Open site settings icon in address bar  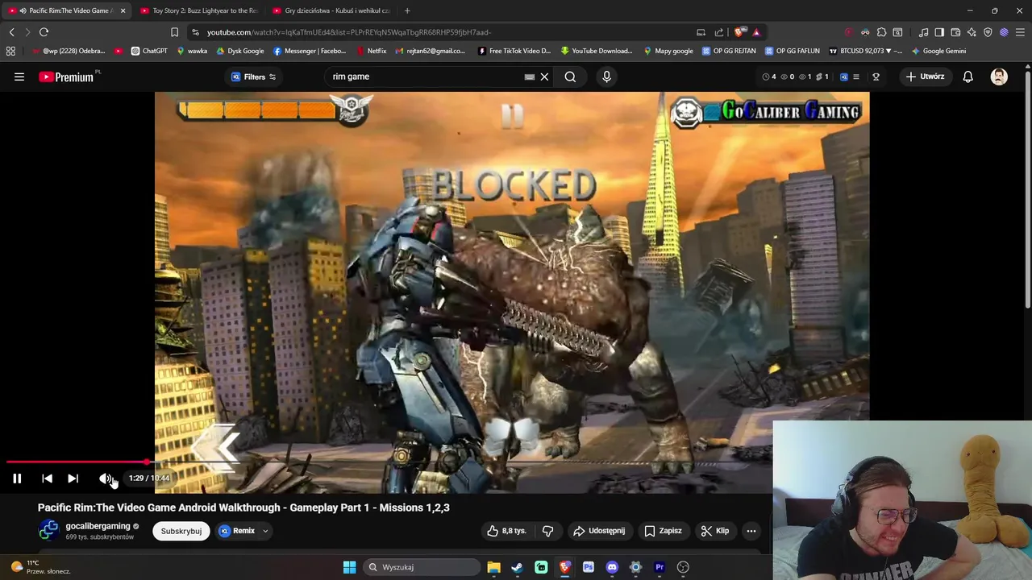point(195,32)
